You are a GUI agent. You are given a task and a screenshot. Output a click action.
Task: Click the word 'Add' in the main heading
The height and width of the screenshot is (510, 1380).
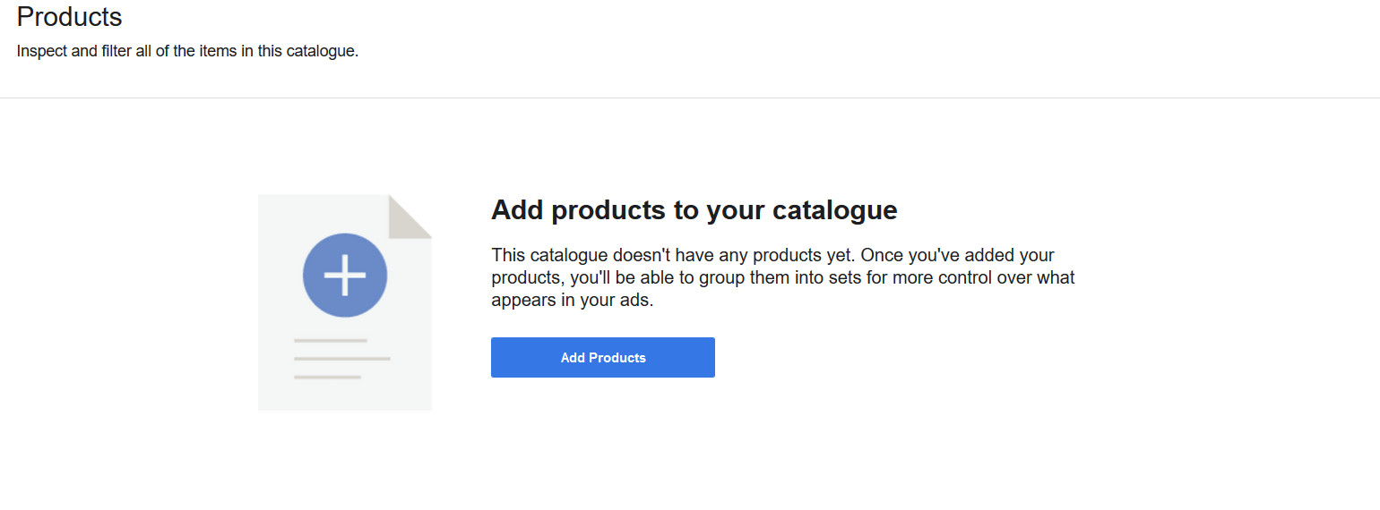518,210
